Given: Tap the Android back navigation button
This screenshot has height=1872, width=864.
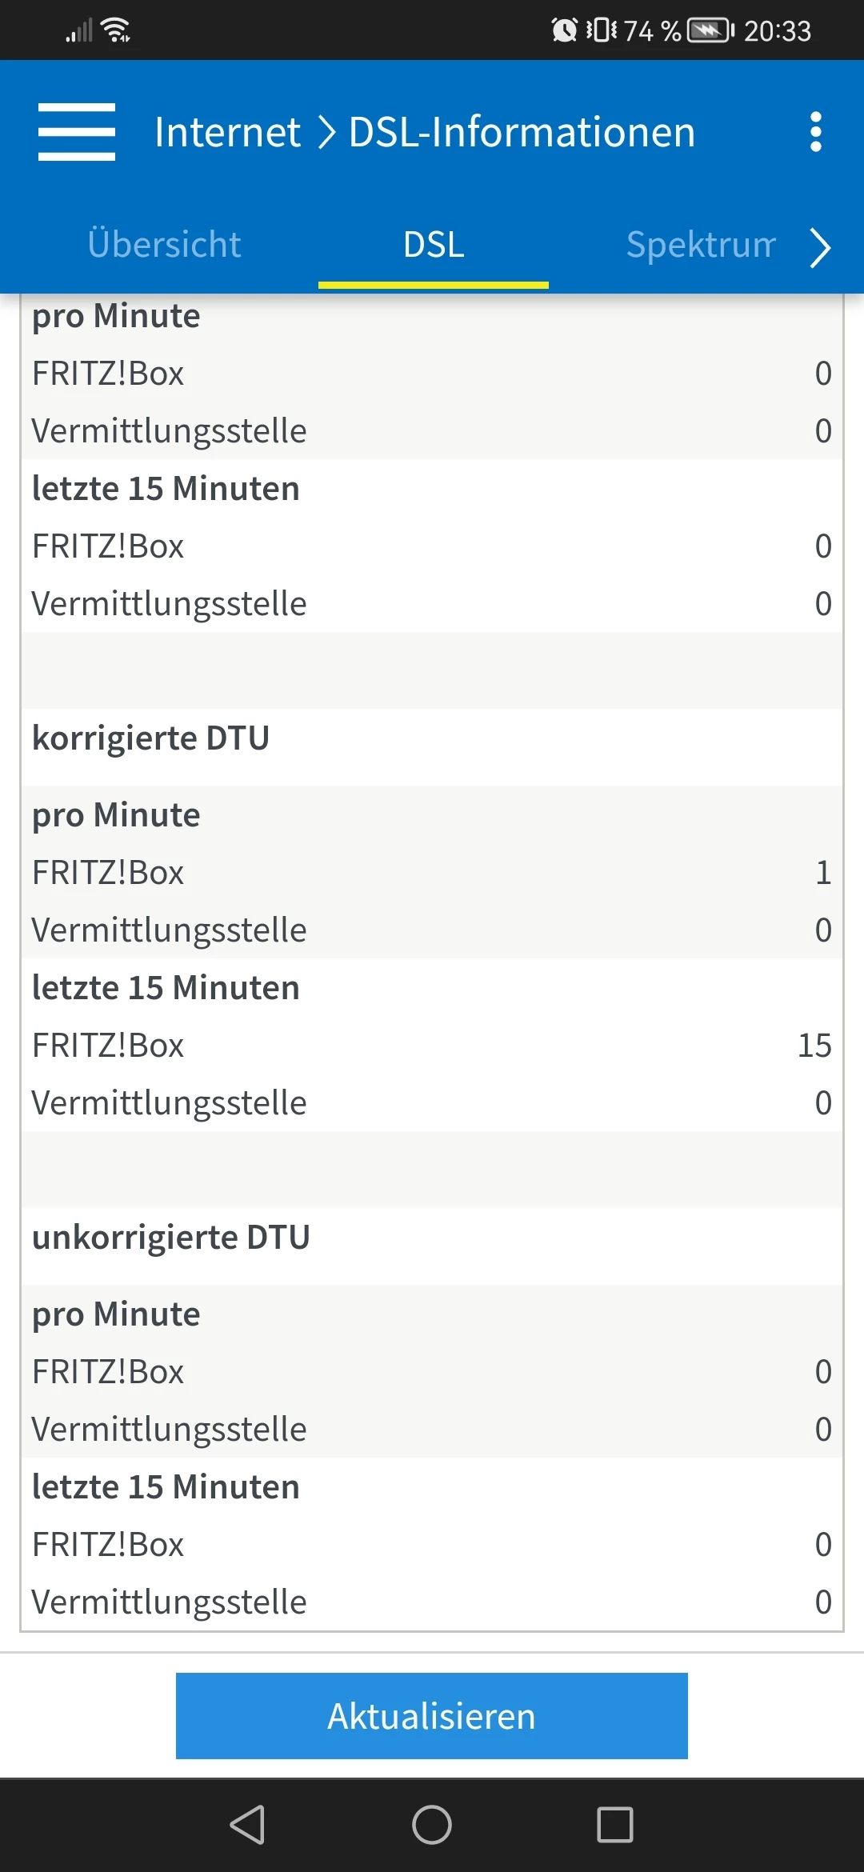Looking at the screenshot, I should point(247,1825).
